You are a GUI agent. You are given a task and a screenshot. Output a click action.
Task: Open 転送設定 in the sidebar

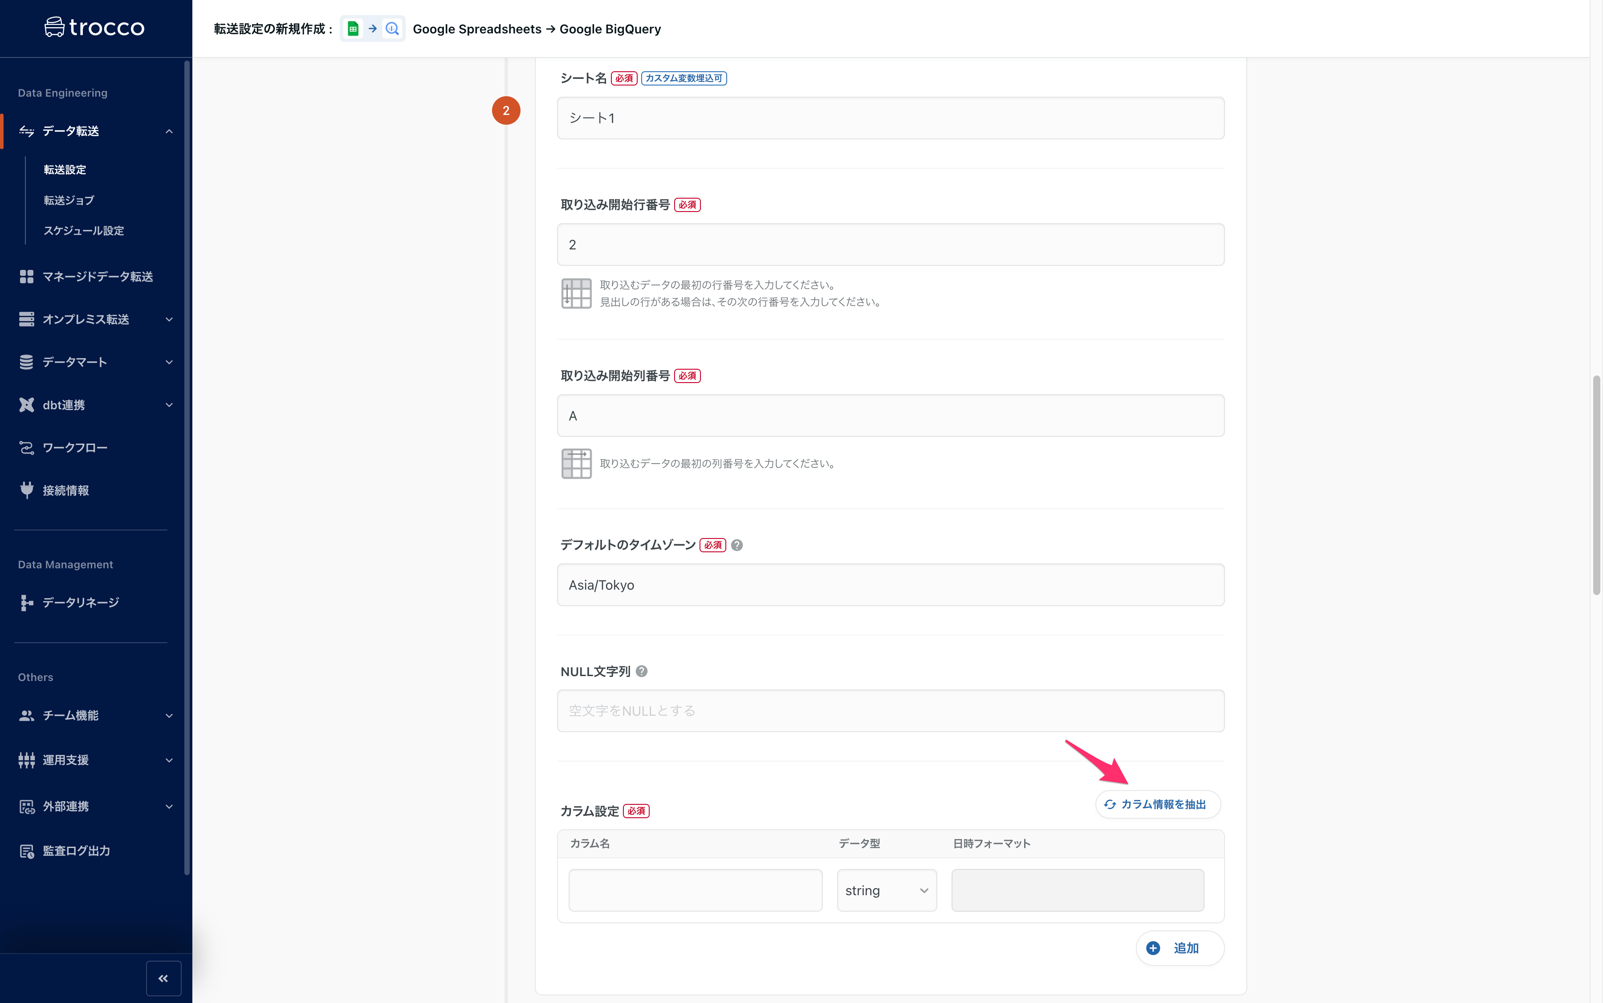click(65, 170)
